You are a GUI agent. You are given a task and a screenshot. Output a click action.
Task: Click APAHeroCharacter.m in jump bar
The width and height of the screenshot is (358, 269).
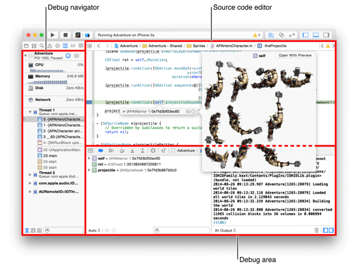click(x=231, y=46)
